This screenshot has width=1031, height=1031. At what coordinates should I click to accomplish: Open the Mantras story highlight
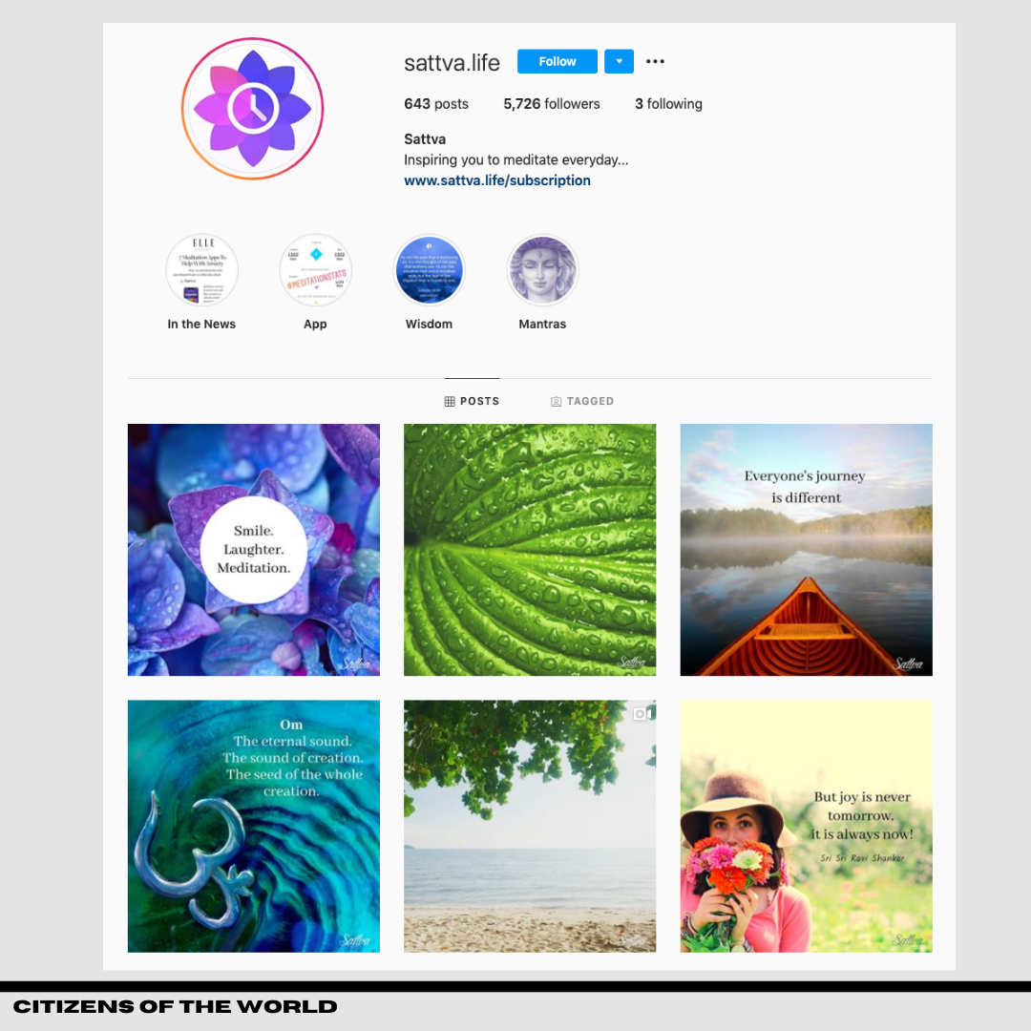[542, 269]
